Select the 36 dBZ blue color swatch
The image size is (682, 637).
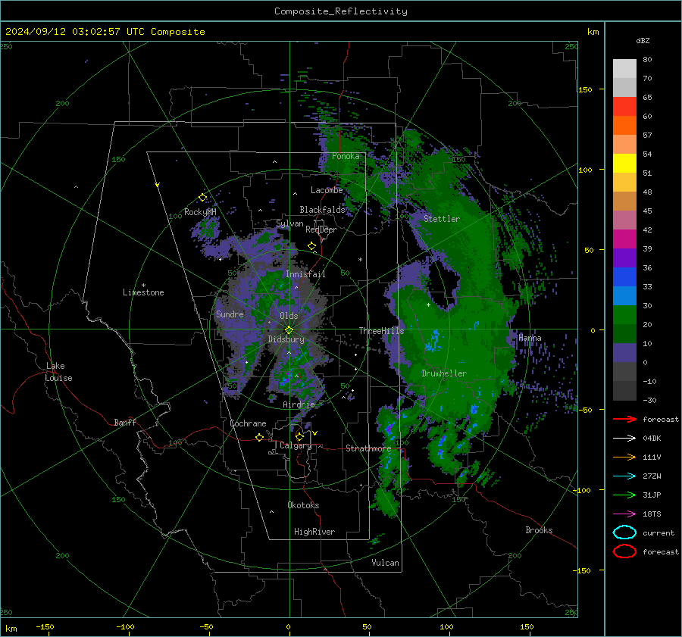(624, 276)
